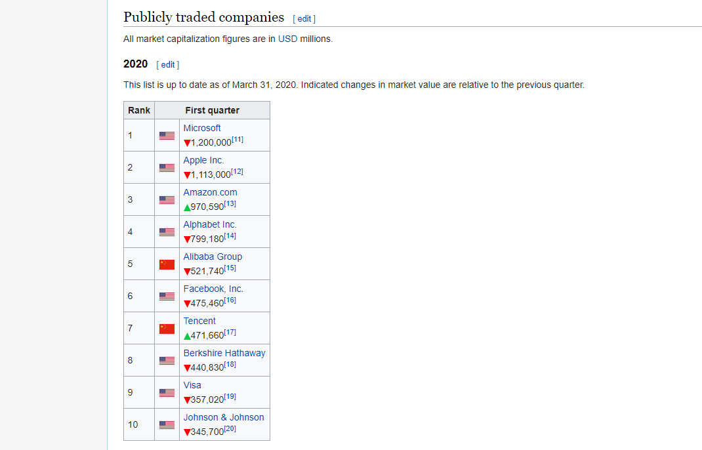Click red down arrow beside Alphabet's 799,180

[x=187, y=239]
